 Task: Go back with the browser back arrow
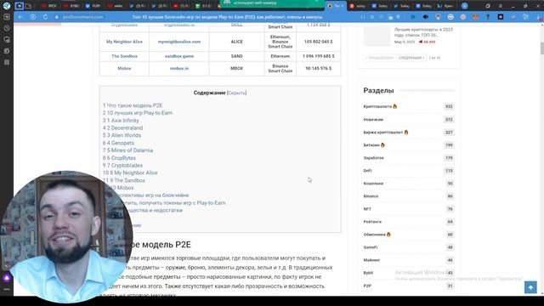point(20,17)
